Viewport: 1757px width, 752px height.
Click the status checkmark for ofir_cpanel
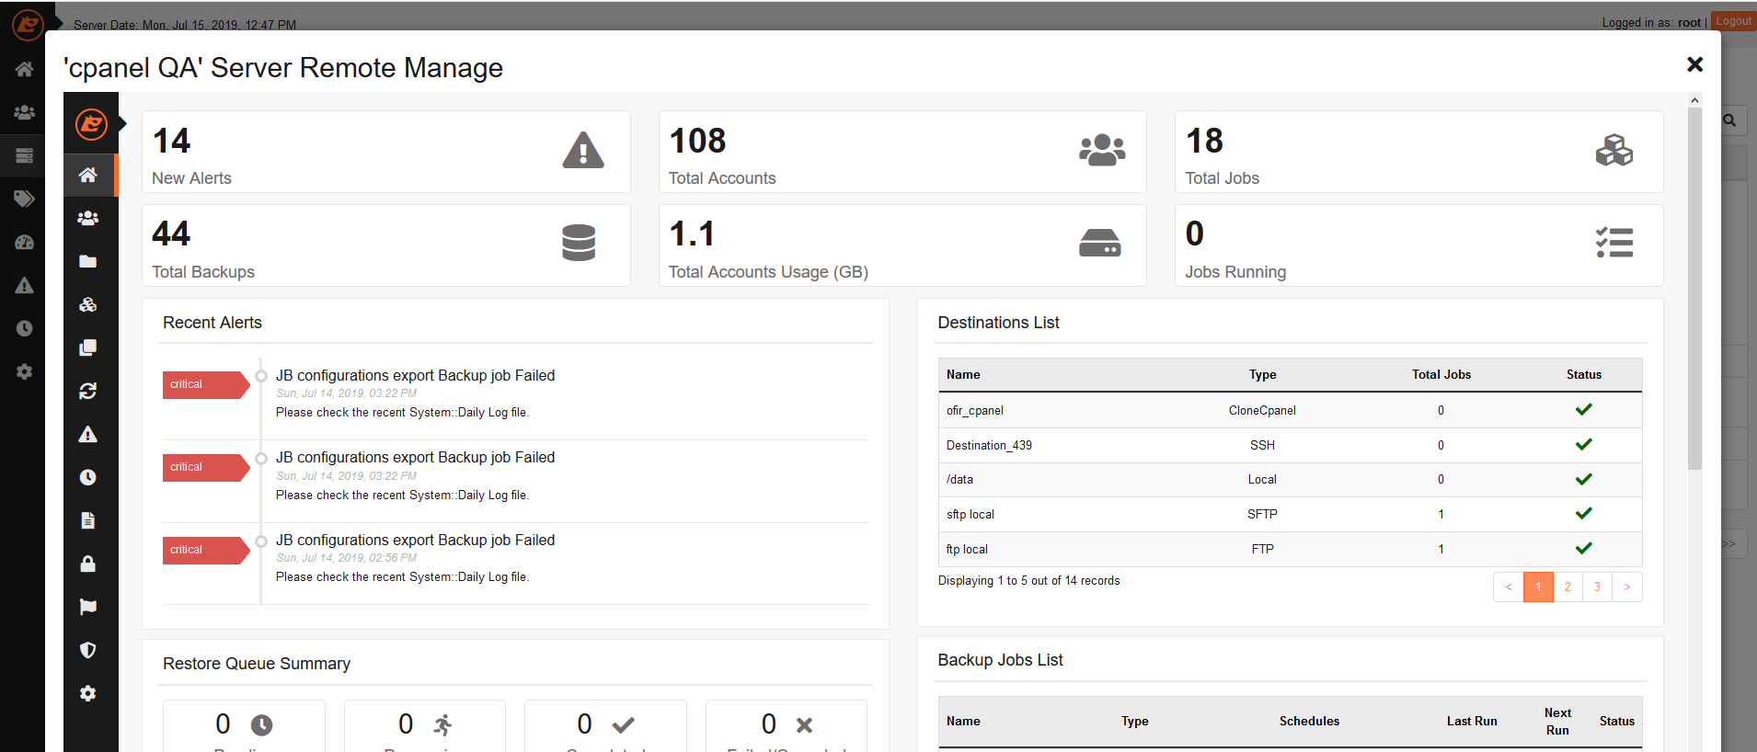[1583, 409]
